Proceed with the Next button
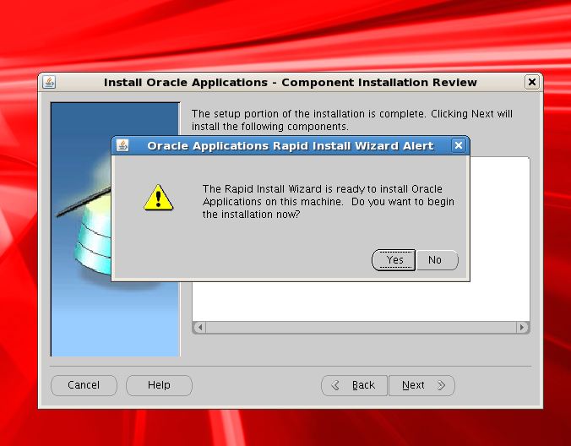571x446 pixels. tap(421, 385)
